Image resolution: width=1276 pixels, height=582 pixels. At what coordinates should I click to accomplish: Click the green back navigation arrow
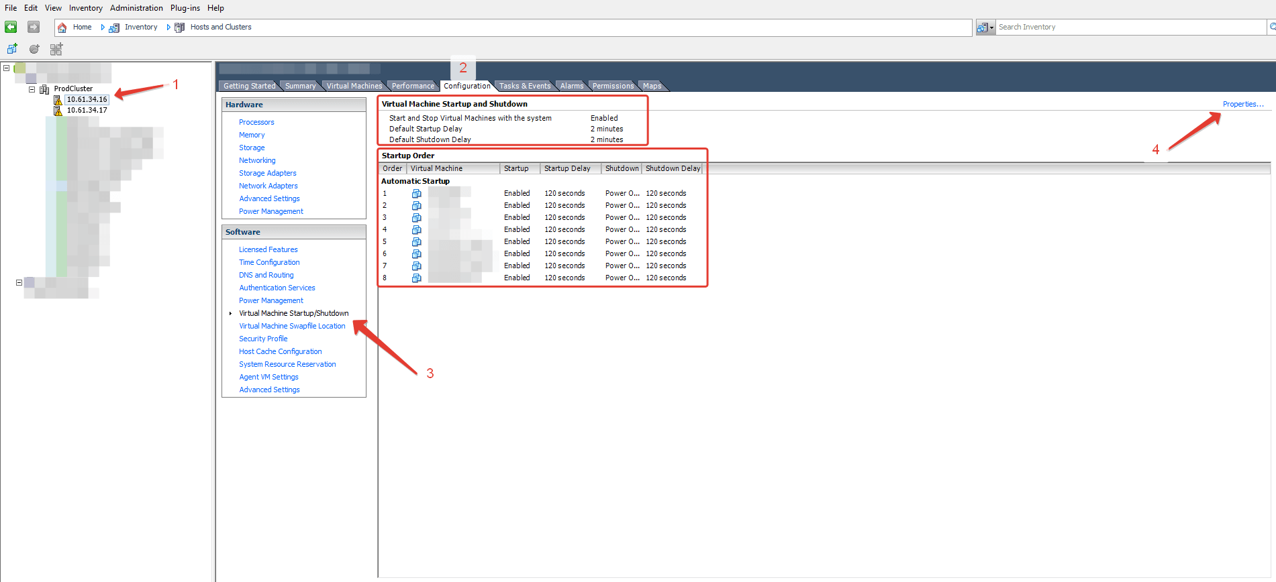(11, 27)
